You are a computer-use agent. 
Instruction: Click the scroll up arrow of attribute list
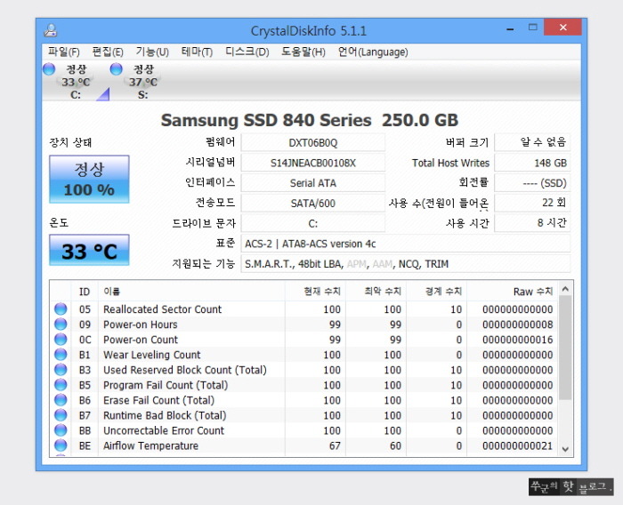tap(565, 289)
